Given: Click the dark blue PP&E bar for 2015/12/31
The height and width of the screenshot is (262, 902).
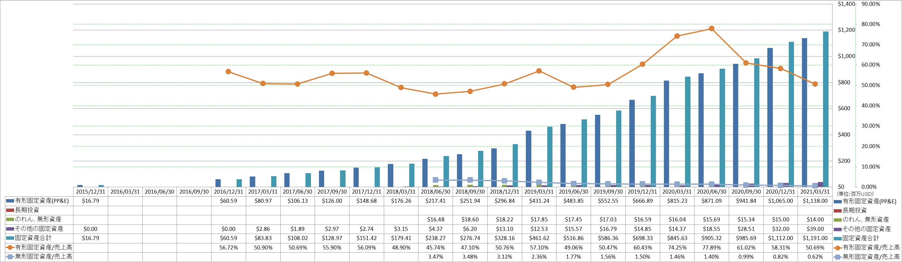Looking at the screenshot, I should point(80,186).
